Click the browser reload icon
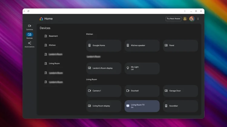 (x=28, y=11)
